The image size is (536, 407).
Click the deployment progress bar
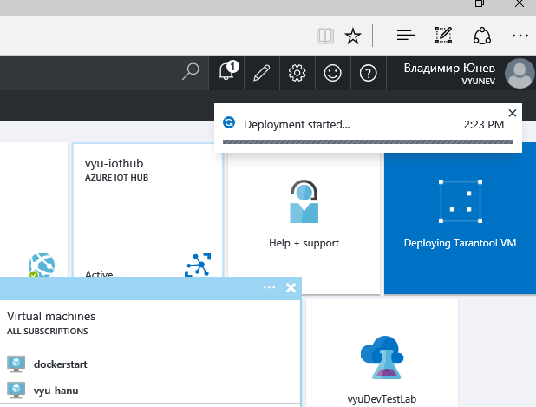(368, 141)
